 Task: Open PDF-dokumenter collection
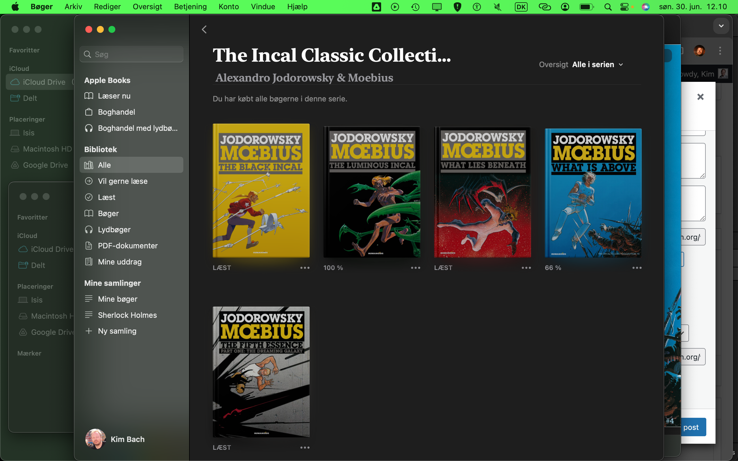131,246
